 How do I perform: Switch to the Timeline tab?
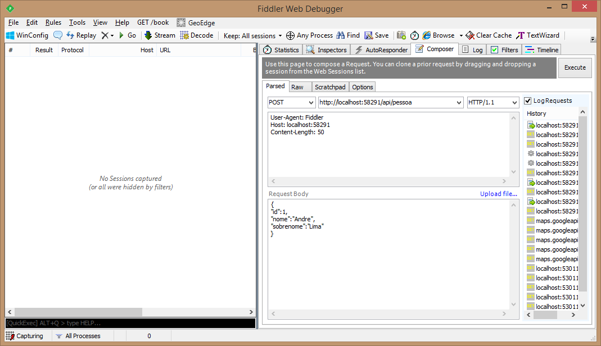point(542,50)
